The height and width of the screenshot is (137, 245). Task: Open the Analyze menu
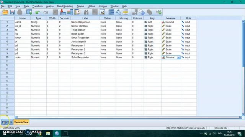click(x=50, y=6)
